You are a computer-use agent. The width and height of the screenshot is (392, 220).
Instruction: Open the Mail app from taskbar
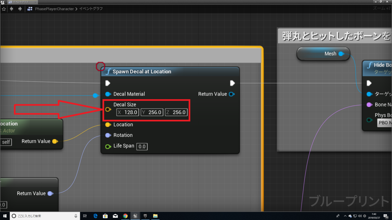115,216
